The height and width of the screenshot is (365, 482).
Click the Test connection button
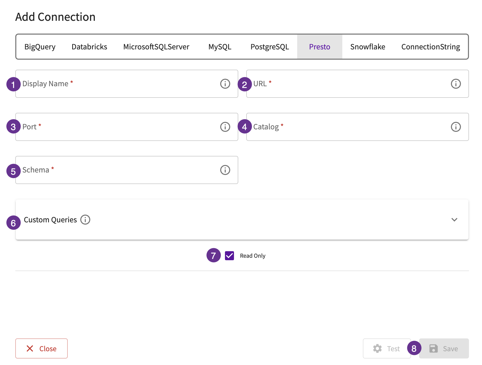point(387,348)
